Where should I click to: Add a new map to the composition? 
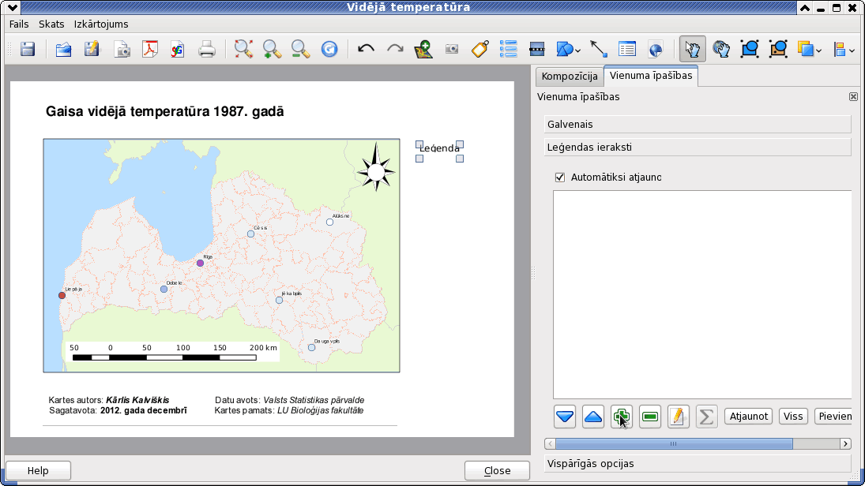pyautogui.click(x=423, y=49)
